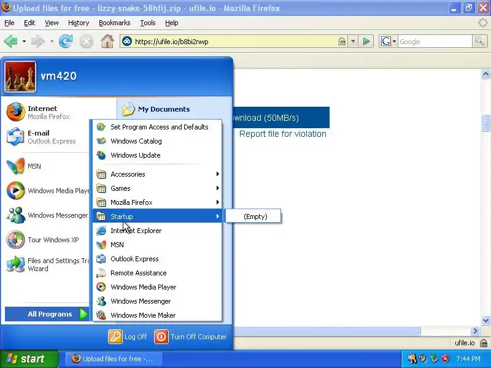The height and width of the screenshot is (368, 491).
Task: Open the Google search engine picker
Action: [x=389, y=41]
